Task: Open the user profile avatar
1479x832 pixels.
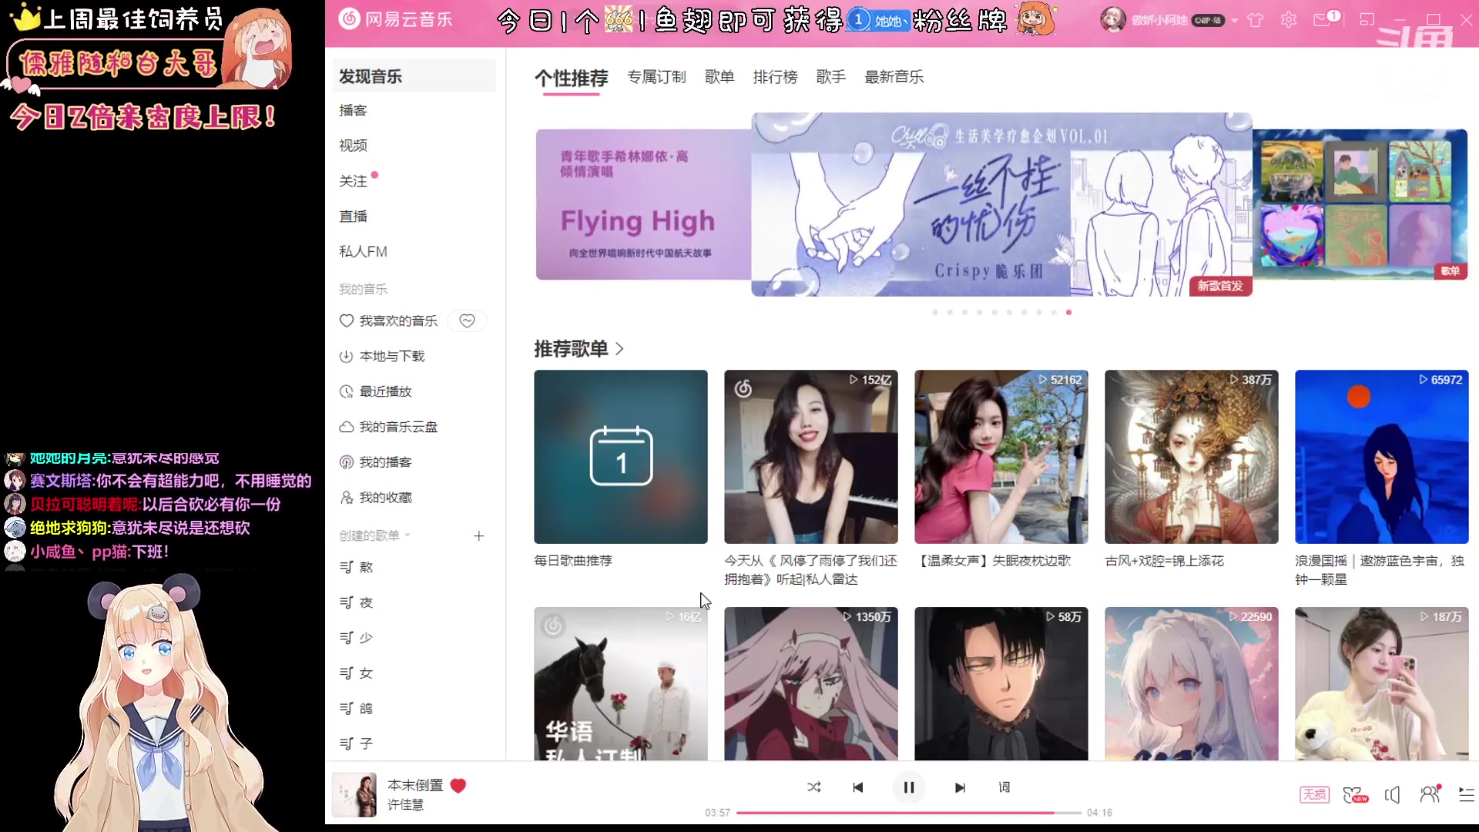Action: point(1112,20)
